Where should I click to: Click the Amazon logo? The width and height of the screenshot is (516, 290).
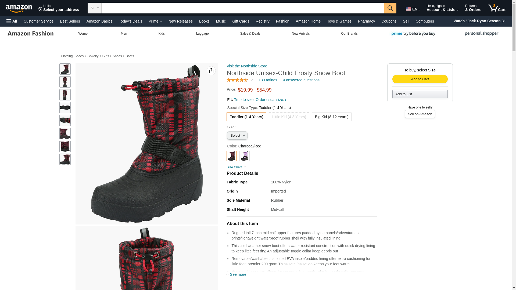[x=19, y=8]
